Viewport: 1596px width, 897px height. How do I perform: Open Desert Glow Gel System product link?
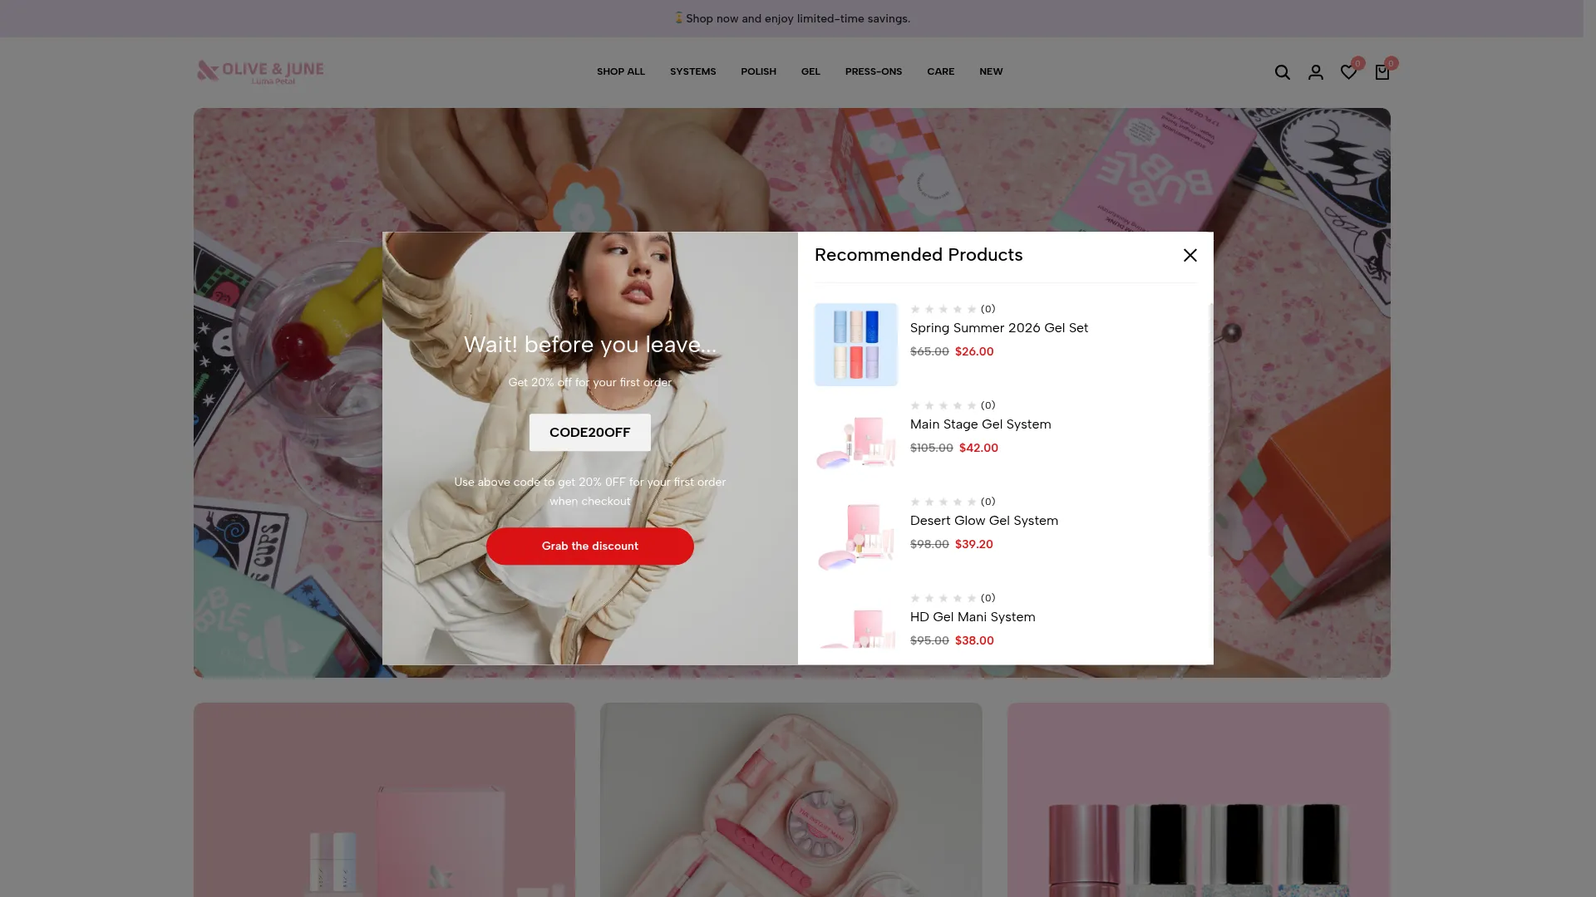tap(984, 521)
